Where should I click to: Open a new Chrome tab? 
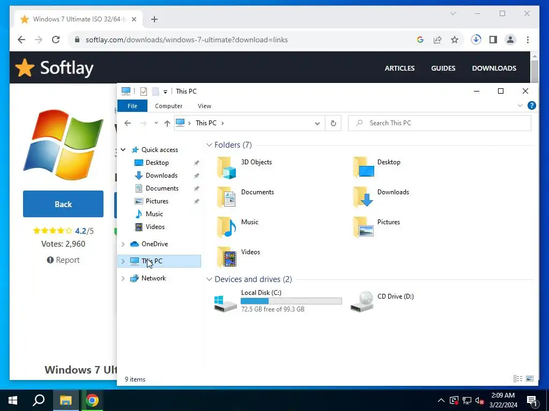154,19
